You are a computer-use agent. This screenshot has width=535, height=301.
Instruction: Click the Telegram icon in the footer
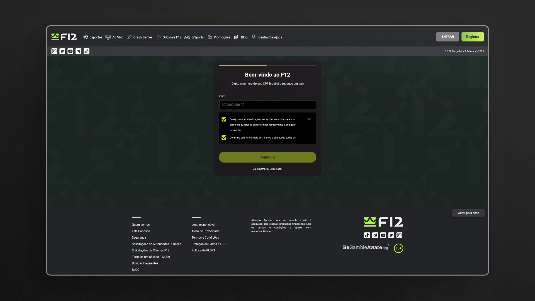click(x=375, y=235)
